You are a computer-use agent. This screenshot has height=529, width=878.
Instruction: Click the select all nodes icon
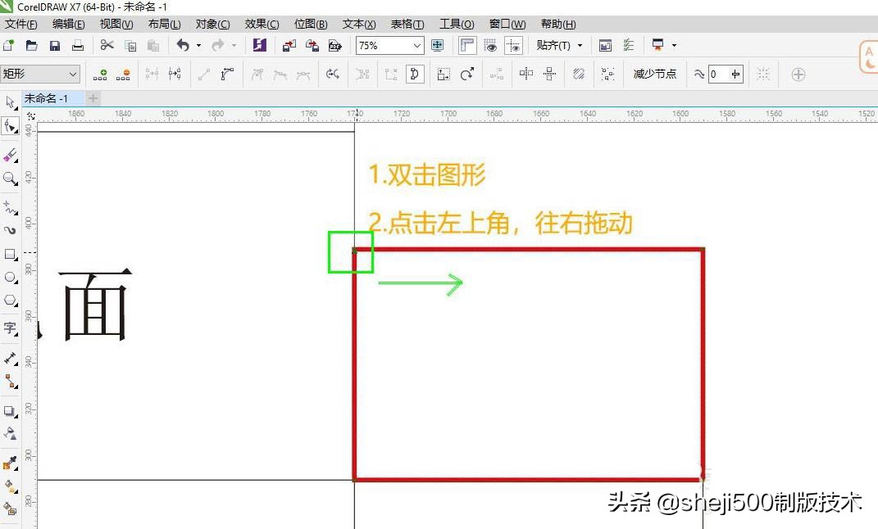pos(607,74)
